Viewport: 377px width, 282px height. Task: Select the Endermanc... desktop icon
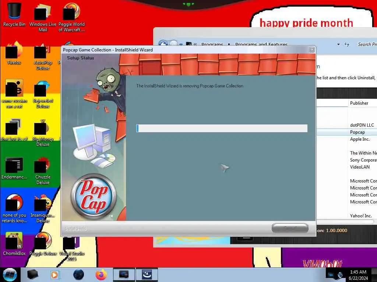[14, 168]
